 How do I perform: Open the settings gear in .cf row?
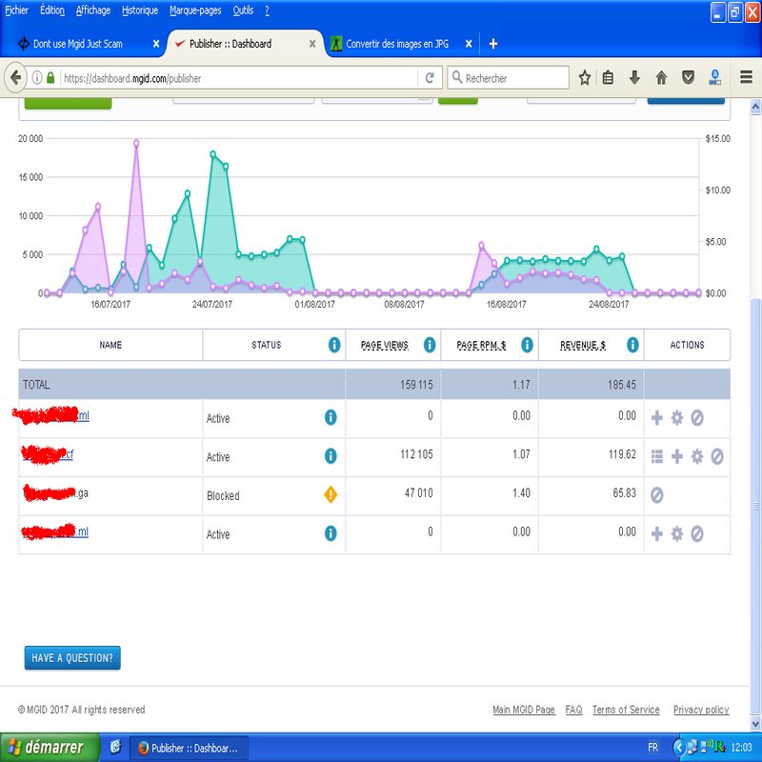[697, 456]
